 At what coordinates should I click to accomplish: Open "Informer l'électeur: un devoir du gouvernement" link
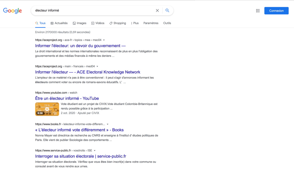point(80,46)
